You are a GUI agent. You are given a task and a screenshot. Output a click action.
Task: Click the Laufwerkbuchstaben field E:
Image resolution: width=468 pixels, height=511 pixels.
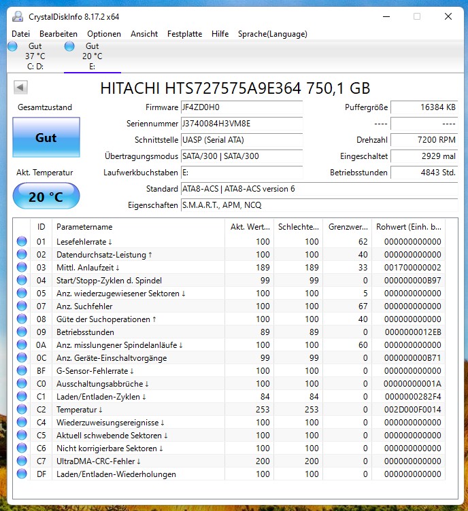pyautogui.click(x=241, y=173)
